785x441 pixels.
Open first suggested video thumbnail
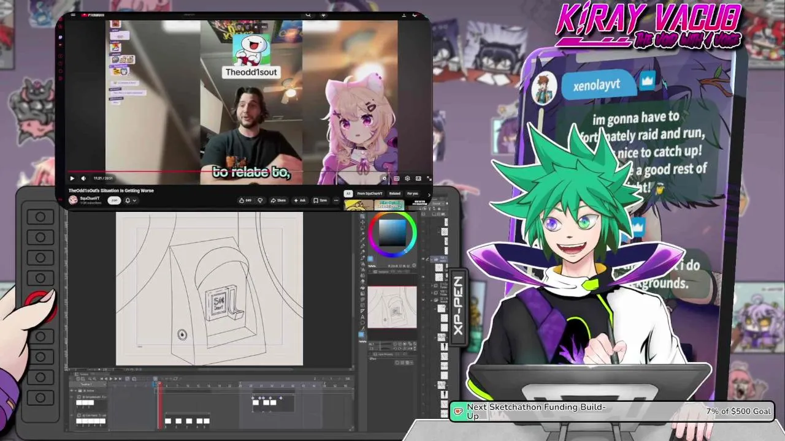click(x=358, y=205)
